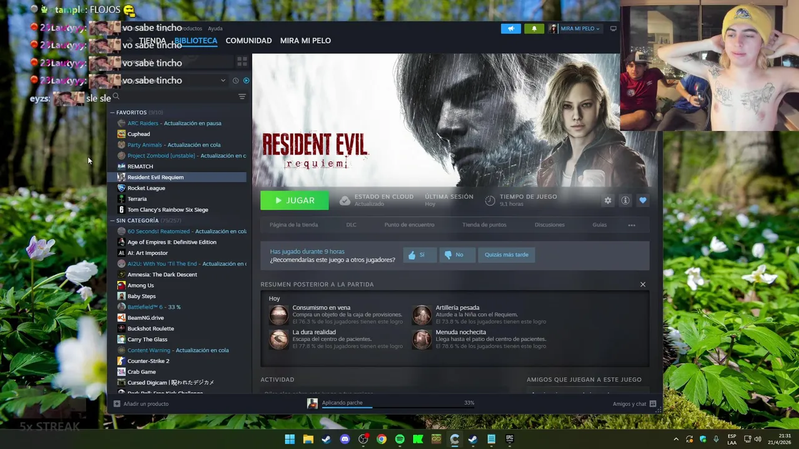Choose No thumbs down recommendation
Image resolution: width=799 pixels, height=449 pixels.
[x=457, y=255]
